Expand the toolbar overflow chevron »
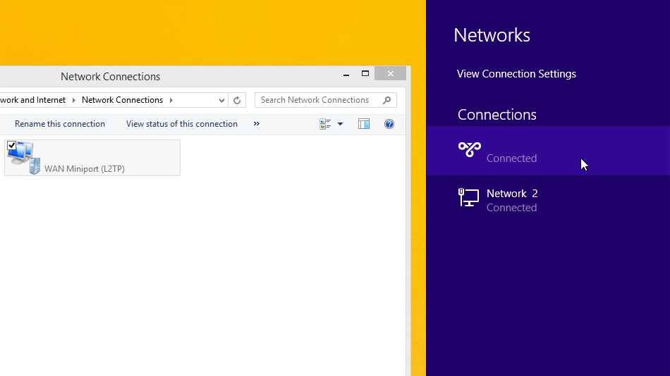The height and width of the screenshot is (376, 670). [256, 124]
